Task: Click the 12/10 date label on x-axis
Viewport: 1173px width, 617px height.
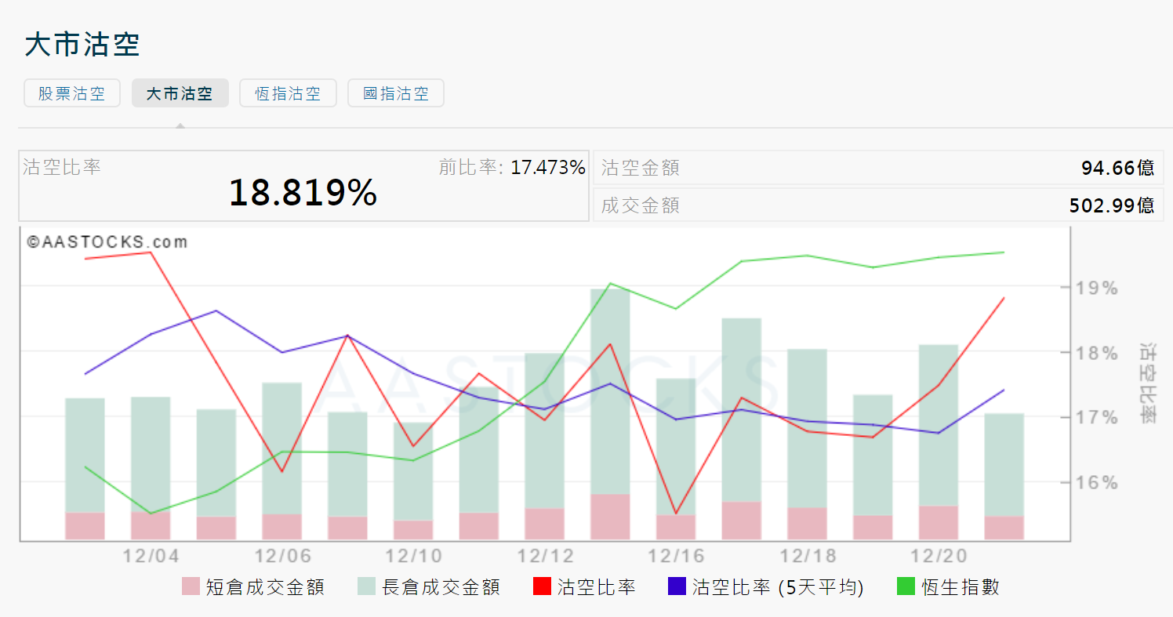Action: click(x=413, y=556)
